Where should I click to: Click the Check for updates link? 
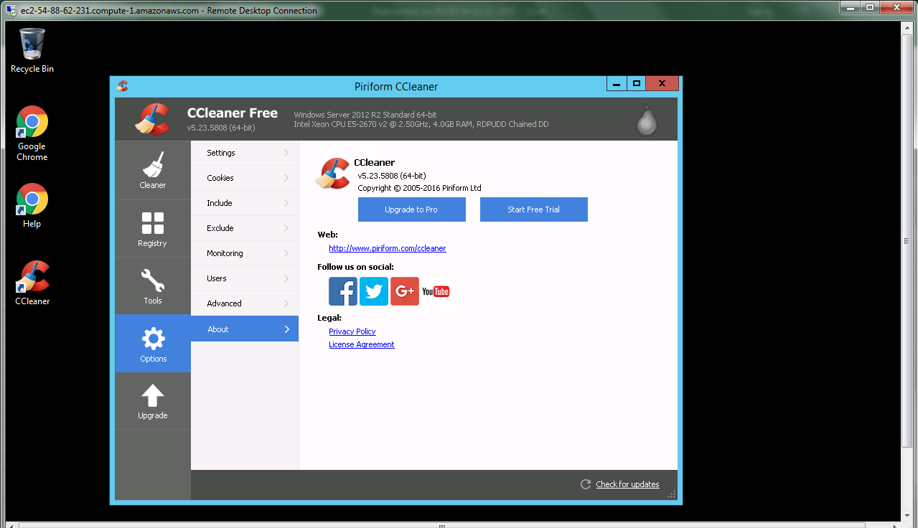[627, 484]
